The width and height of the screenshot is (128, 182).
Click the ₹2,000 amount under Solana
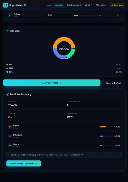click(16, 147)
